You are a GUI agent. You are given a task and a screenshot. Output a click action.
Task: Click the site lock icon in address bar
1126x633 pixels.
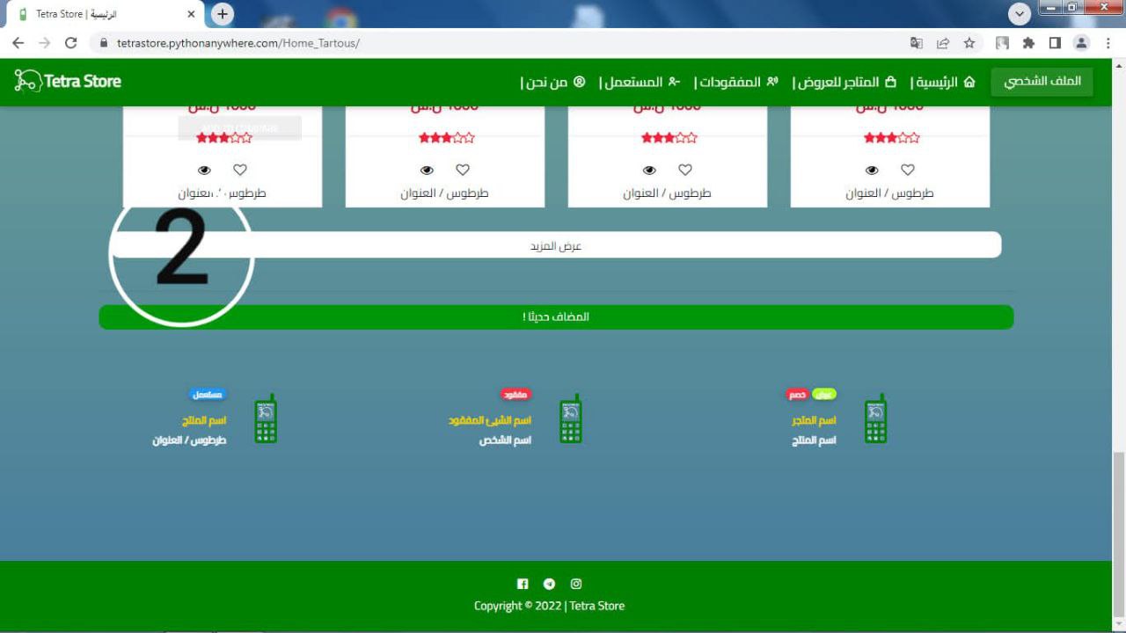click(104, 43)
